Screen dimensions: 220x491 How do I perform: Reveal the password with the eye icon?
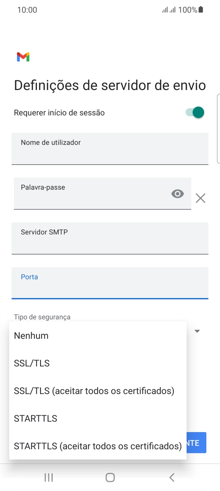coord(177,194)
